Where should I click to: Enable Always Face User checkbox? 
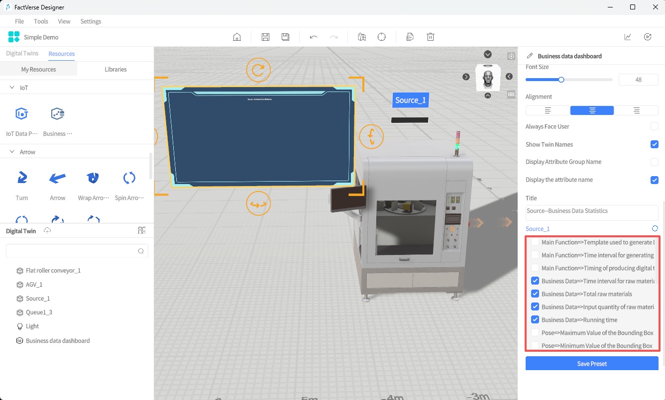coord(655,126)
